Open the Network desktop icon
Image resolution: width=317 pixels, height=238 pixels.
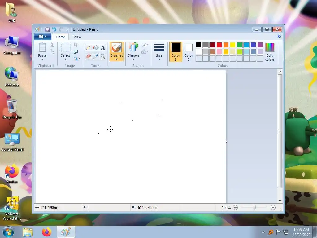[x=12, y=77]
